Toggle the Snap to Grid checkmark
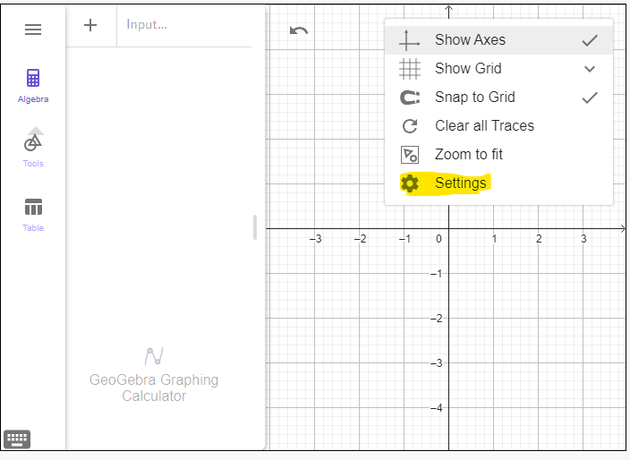 pyautogui.click(x=590, y=98)
